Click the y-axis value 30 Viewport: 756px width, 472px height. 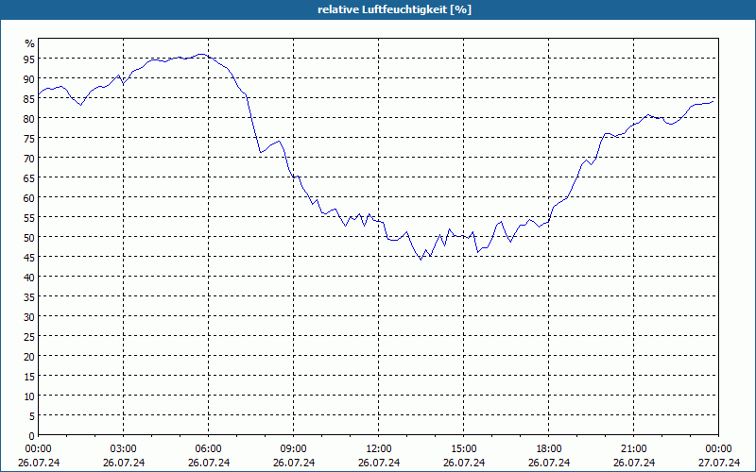pos(29,316)
